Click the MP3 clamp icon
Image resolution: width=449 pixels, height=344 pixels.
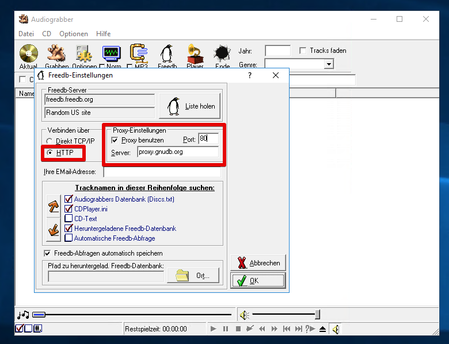tap(139, 54)
